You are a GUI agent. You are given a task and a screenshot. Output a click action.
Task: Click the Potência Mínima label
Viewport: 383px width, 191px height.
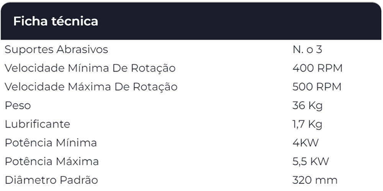(51, 143)
